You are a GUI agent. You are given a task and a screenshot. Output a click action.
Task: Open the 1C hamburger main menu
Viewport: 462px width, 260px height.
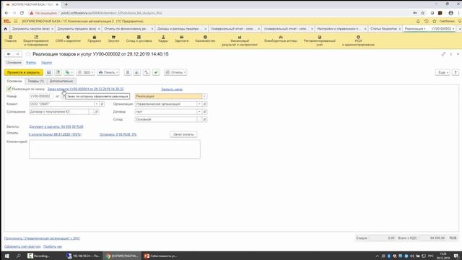tap(16, 21)
